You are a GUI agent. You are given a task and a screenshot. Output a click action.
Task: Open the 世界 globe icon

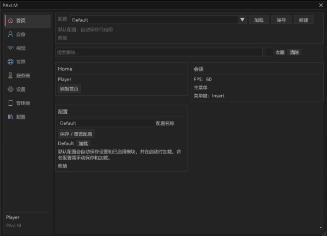pos(10,62)
